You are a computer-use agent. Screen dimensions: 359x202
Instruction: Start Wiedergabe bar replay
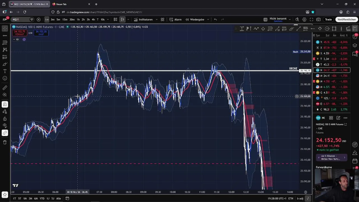[x=194, y=19]
